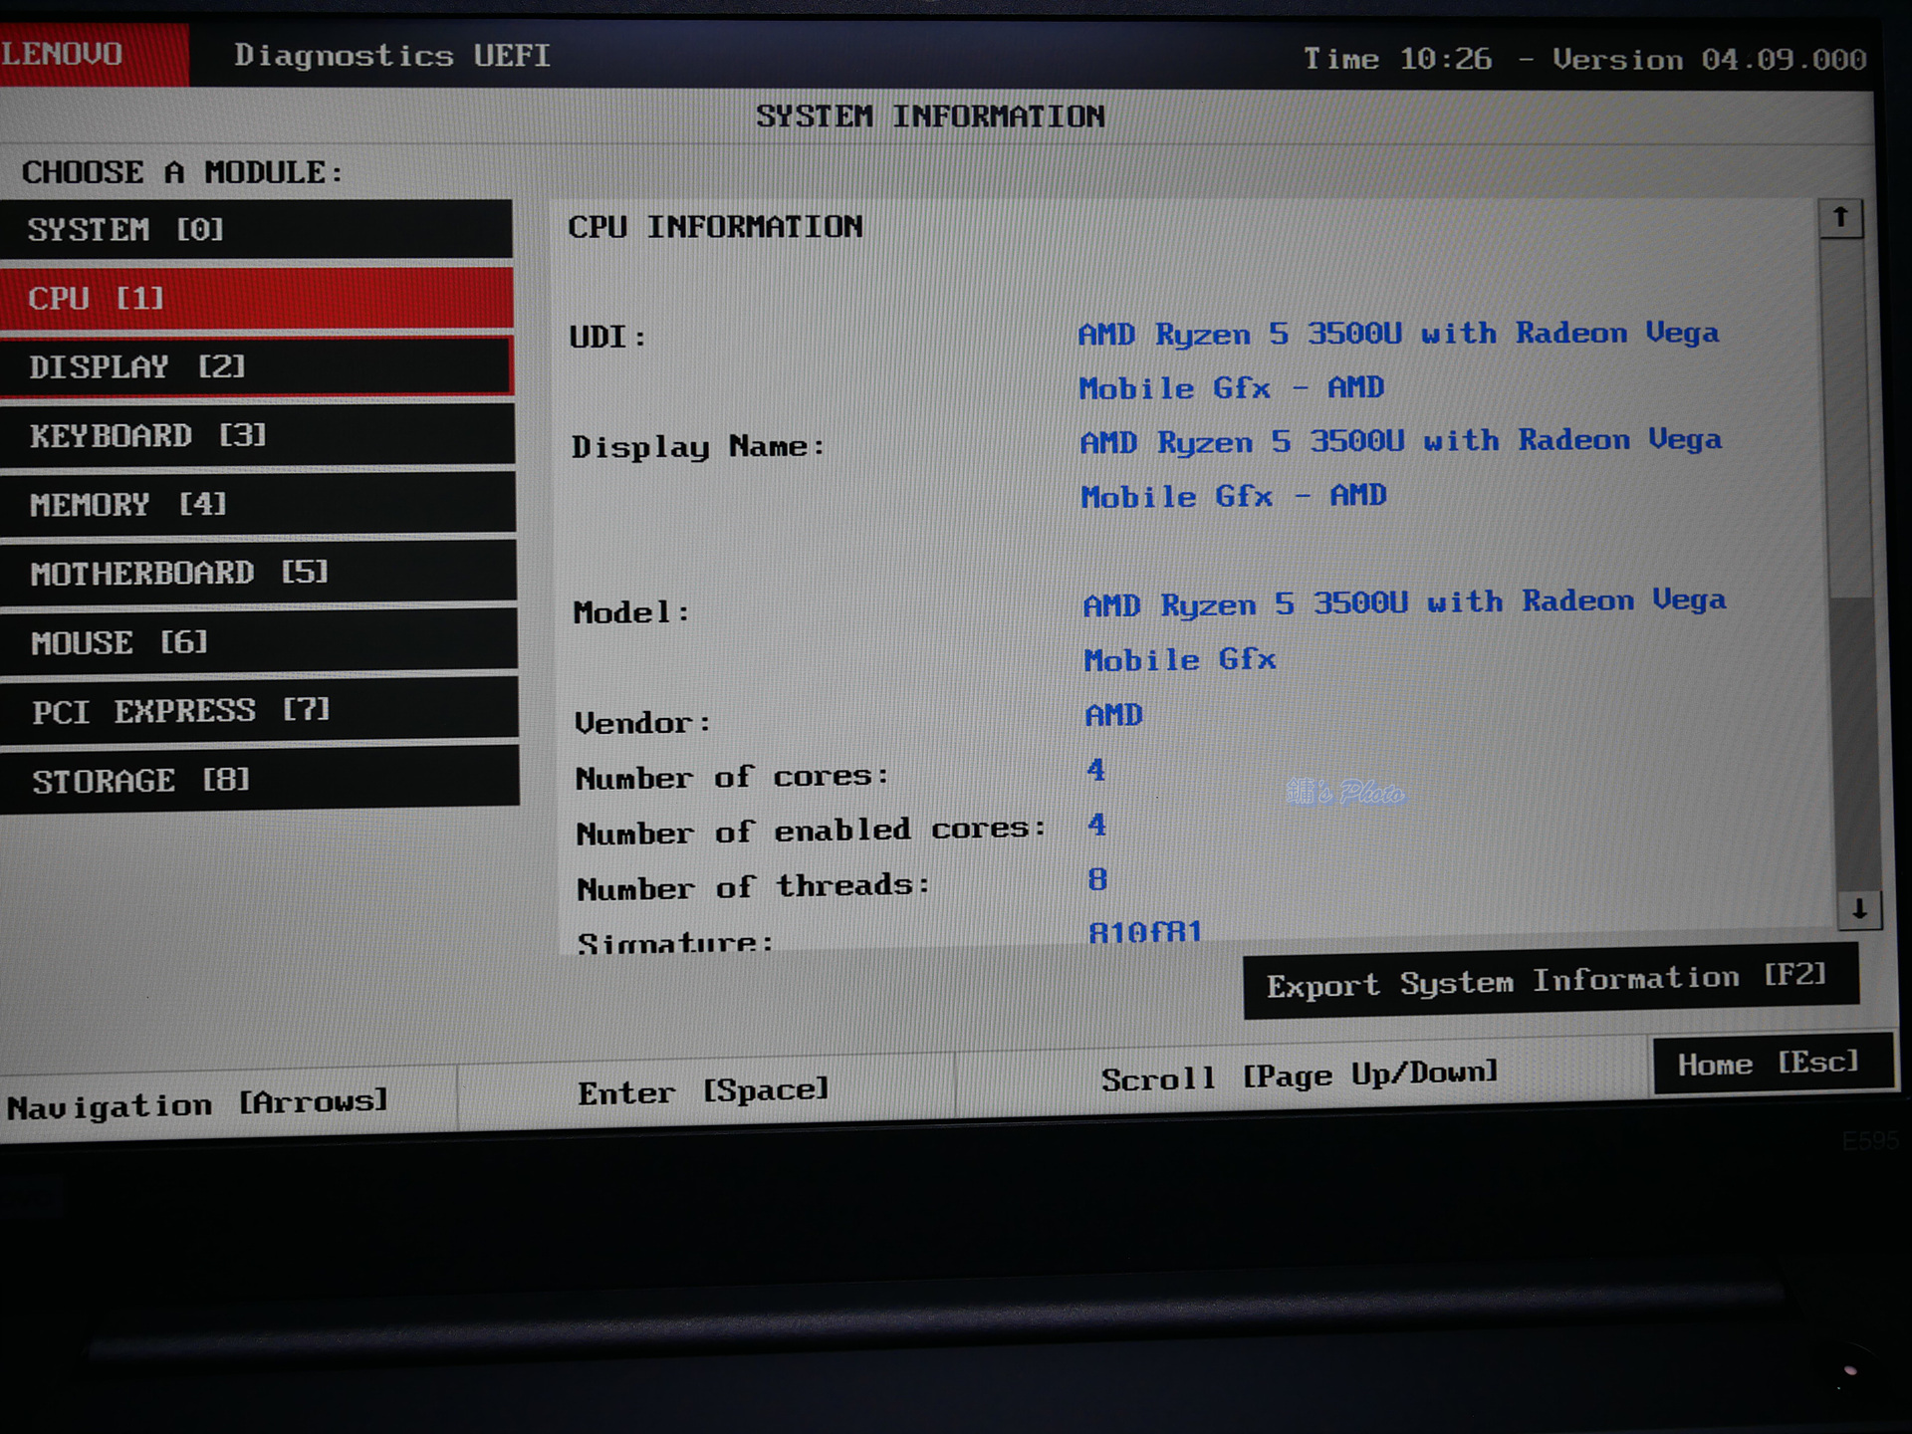Click the Navigation [Arrows] hint

[x=197, y=1103]
